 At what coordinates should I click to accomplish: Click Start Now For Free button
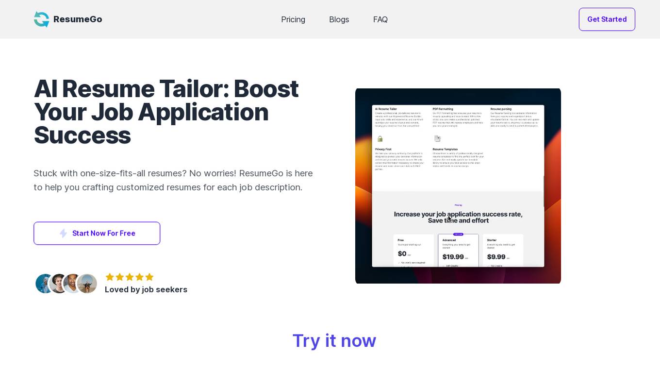(97, 233)
